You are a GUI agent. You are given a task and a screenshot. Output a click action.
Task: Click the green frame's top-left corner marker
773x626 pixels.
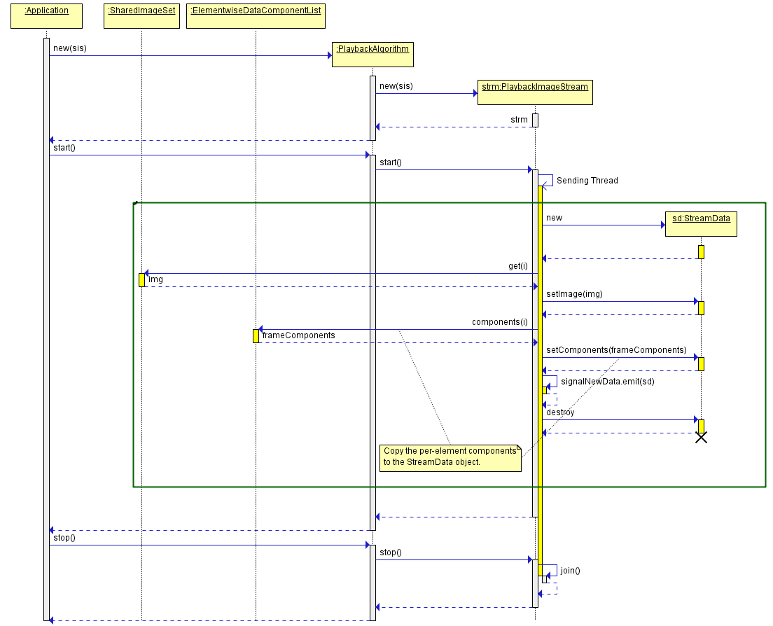pyautogui.click(x=136, y=204)
